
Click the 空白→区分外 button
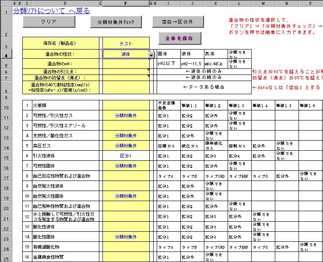[178, 21]
